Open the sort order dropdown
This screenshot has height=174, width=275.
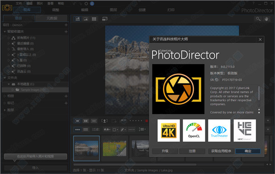142,129
